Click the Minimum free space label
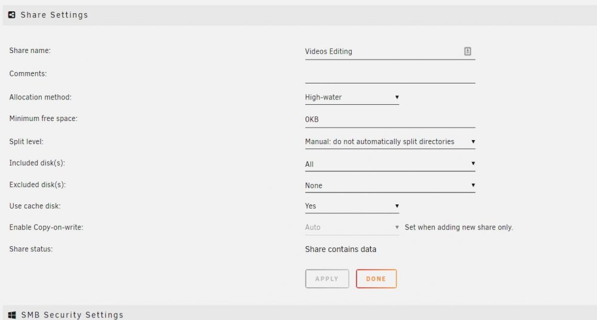The image size is (597, 320). (x=44, y=119)
